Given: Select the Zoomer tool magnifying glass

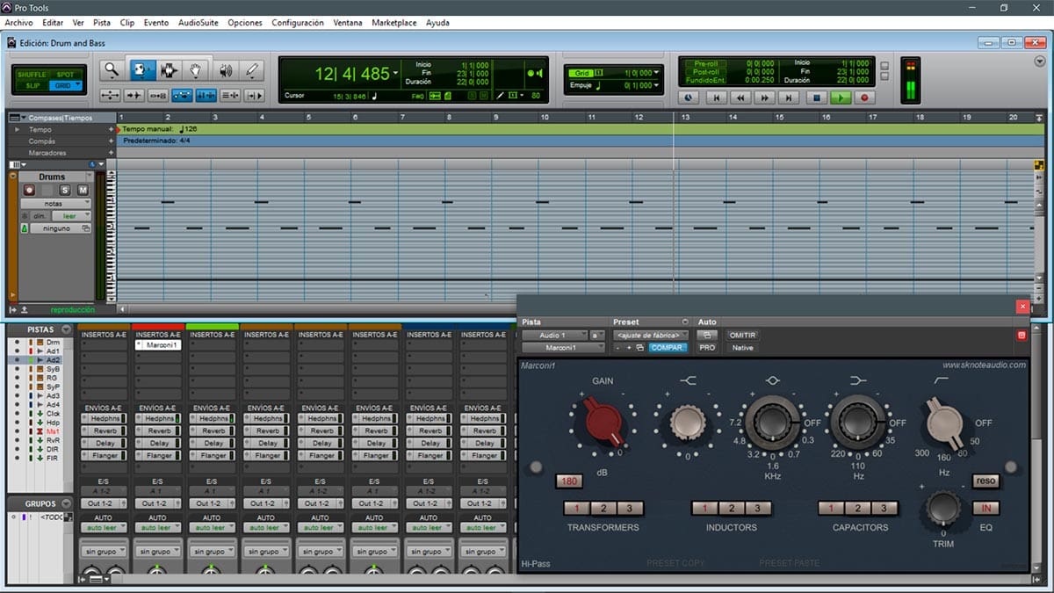Looking at the screenshot, I should [x=111, y=70].
